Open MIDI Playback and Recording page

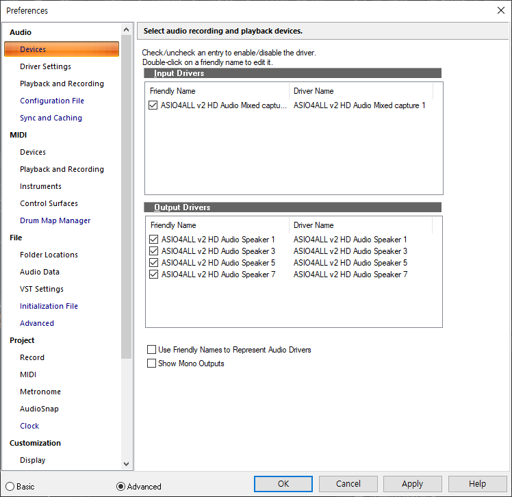coord(62,169)
